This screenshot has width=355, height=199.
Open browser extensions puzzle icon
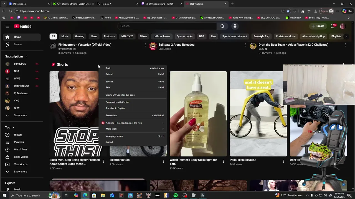295,11
